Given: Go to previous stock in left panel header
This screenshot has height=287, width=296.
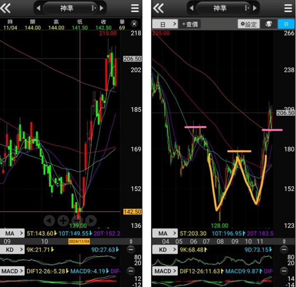Looking at the screenshot, I should tap(39, 8).
